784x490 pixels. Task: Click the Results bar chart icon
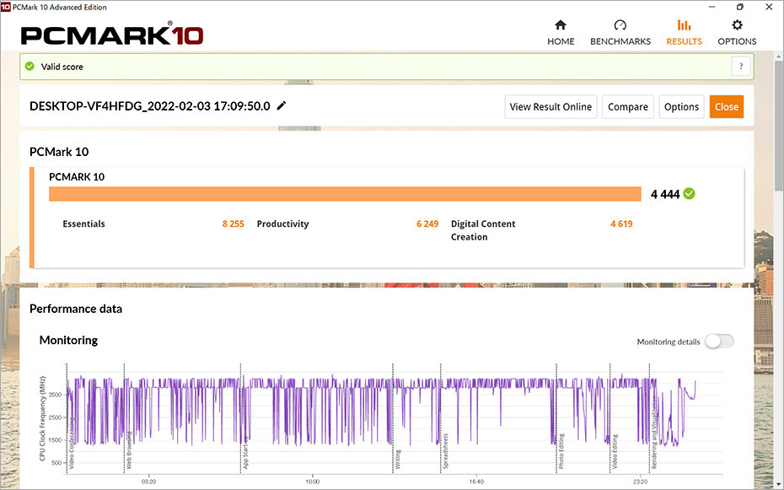coord(684,25)
